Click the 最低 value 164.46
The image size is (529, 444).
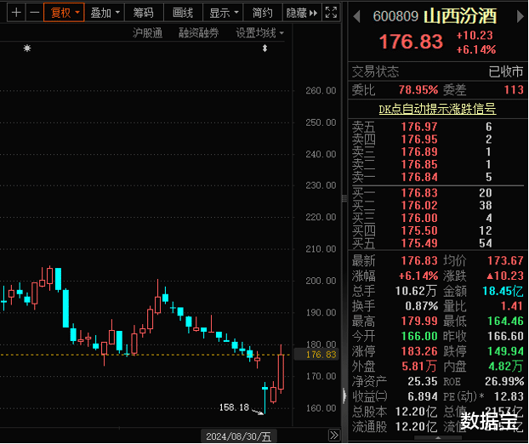click(x=505, y=321)
